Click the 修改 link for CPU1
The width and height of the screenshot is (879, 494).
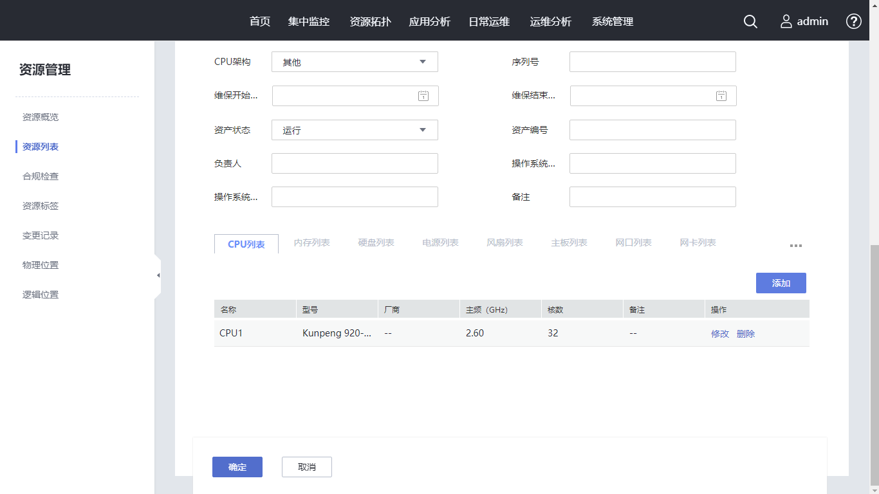(x=719, y=333)
